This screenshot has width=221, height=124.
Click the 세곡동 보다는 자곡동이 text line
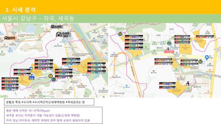(x=43, y=115)
